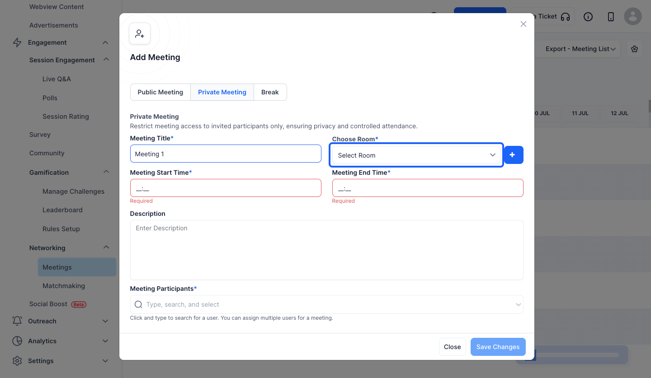
Task: Click the Close button in dialog footer
Action: click(452, 347)
